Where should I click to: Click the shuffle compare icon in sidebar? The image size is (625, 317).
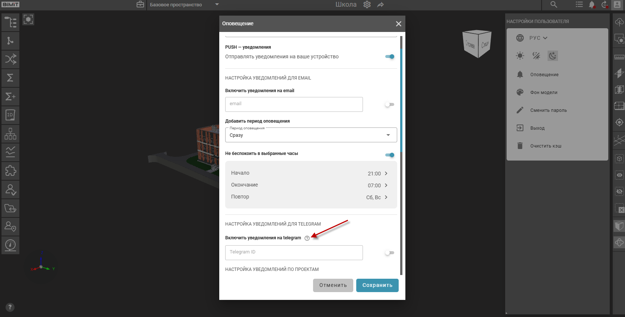10,59
